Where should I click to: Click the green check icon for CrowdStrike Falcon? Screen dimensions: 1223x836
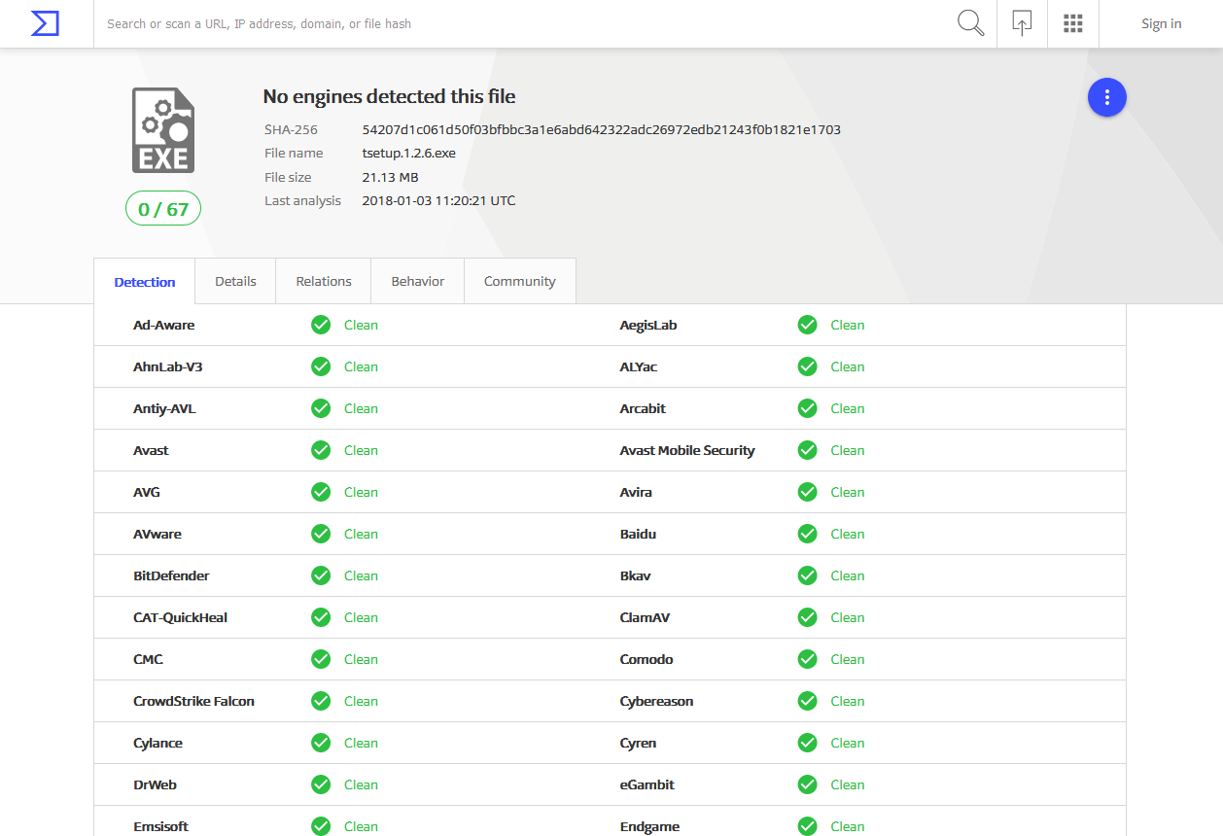click(x=321, y=701)
